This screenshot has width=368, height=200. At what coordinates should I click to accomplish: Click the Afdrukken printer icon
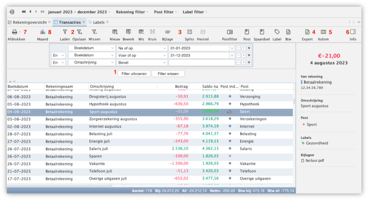(15, 32)
